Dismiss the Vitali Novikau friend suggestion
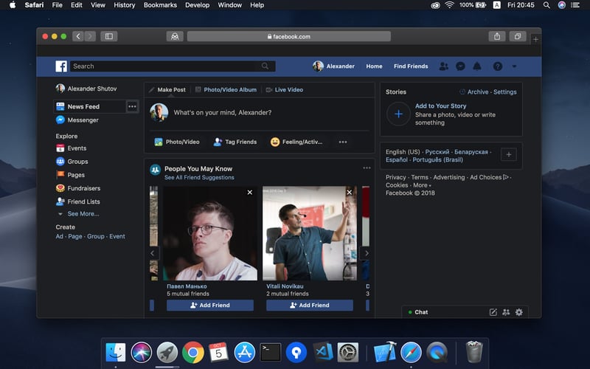 (350, 193)
